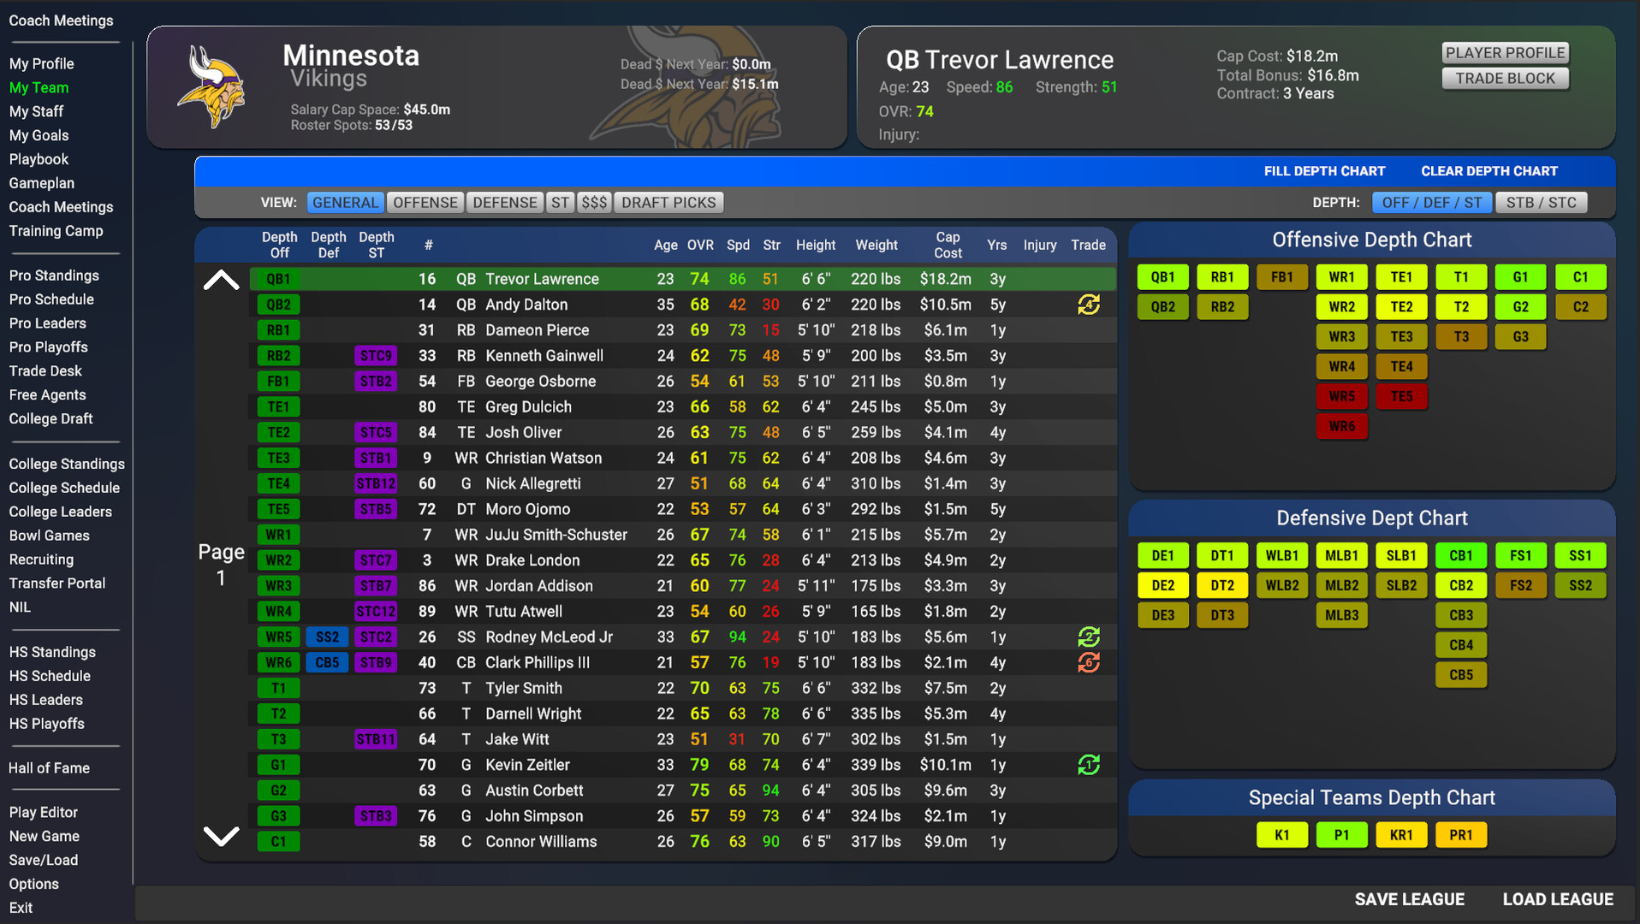
Task: Toggle TRADE BLOCK for Trevor Lawrence
Action: (1505, 78)
